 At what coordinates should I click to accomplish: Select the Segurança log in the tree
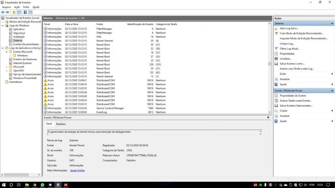(x=19, y=33)
